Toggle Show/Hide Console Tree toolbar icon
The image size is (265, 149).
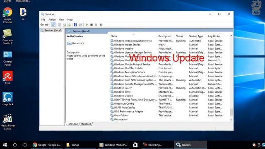[x=53, y=25]
